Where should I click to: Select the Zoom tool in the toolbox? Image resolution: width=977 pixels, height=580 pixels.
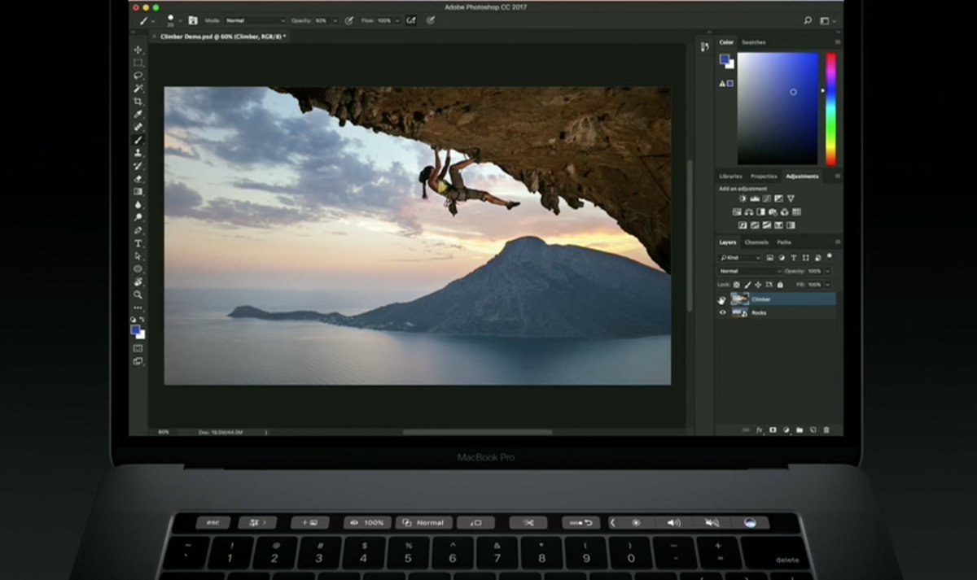[138, 294]
